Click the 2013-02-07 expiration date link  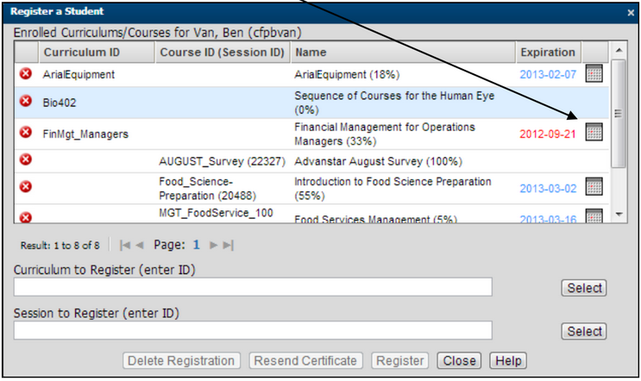548,75
